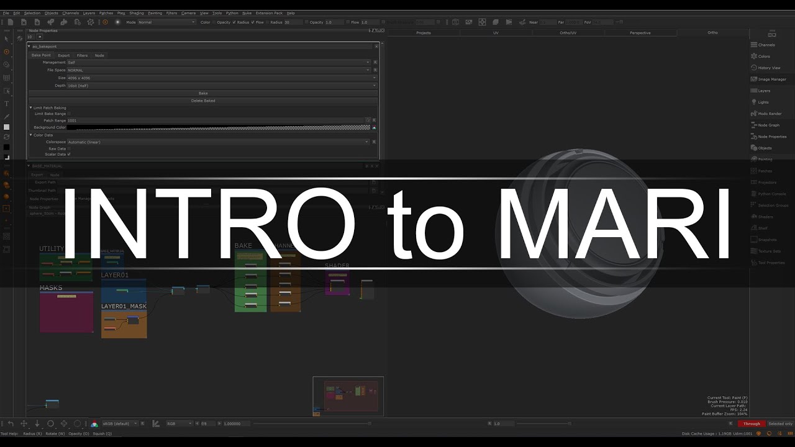Viewport: 795px width, 447px height.
Task: Click the brush Radius 30 field
Action: [293, 22]
